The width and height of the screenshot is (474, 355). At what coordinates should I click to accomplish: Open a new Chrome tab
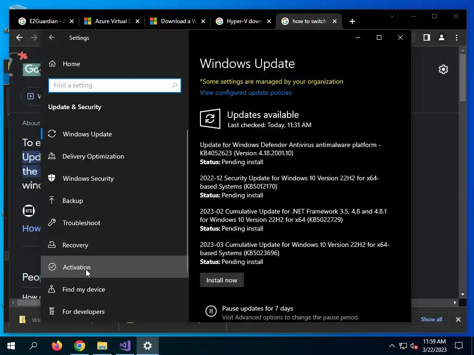click(352, 21)
